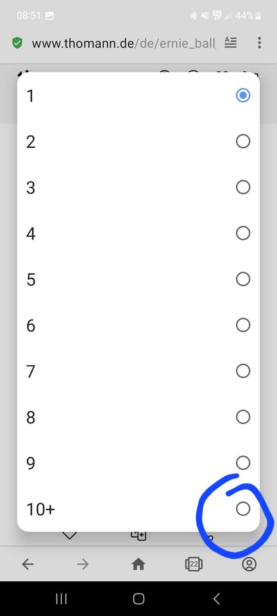Viewport: 277px width, 616px height.
Task: Open the browser three-dot menu
Action: point(259,43)
